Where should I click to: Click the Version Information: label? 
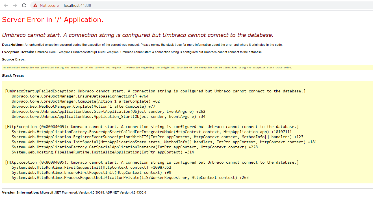point(21,192)
